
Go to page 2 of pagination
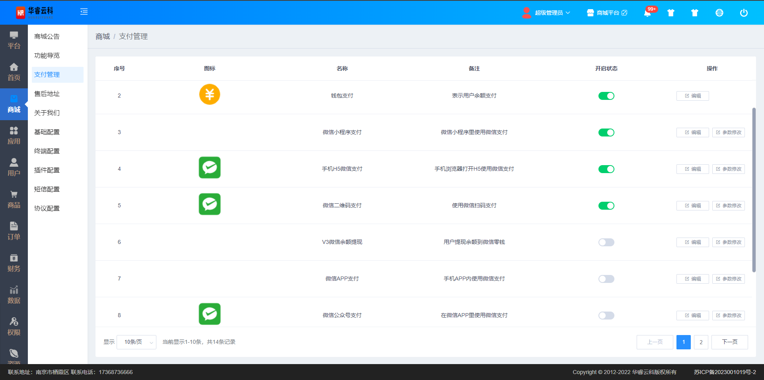tap(701, 342)
